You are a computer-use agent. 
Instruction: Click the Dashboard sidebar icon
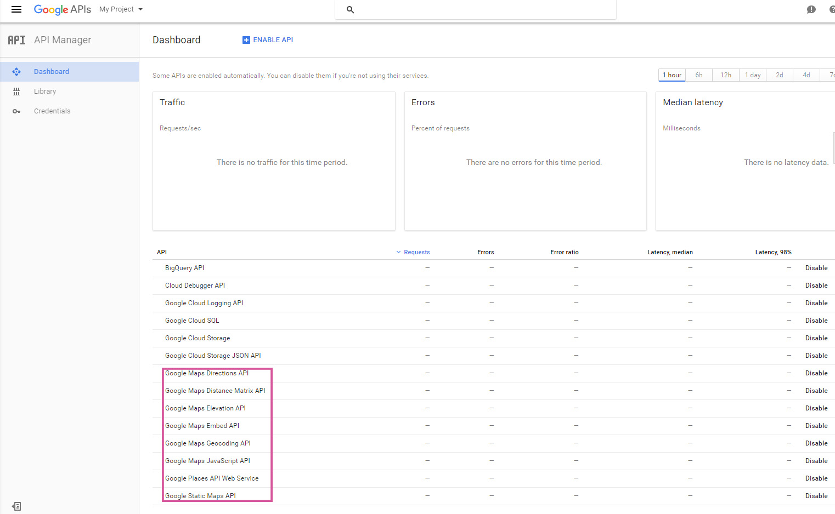pyautogui.click(x=16, y=72)
